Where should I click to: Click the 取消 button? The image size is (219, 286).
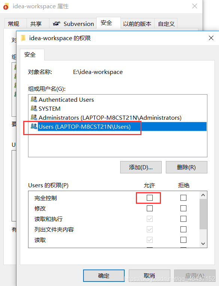pyautogui.click(x=149, y=275)
